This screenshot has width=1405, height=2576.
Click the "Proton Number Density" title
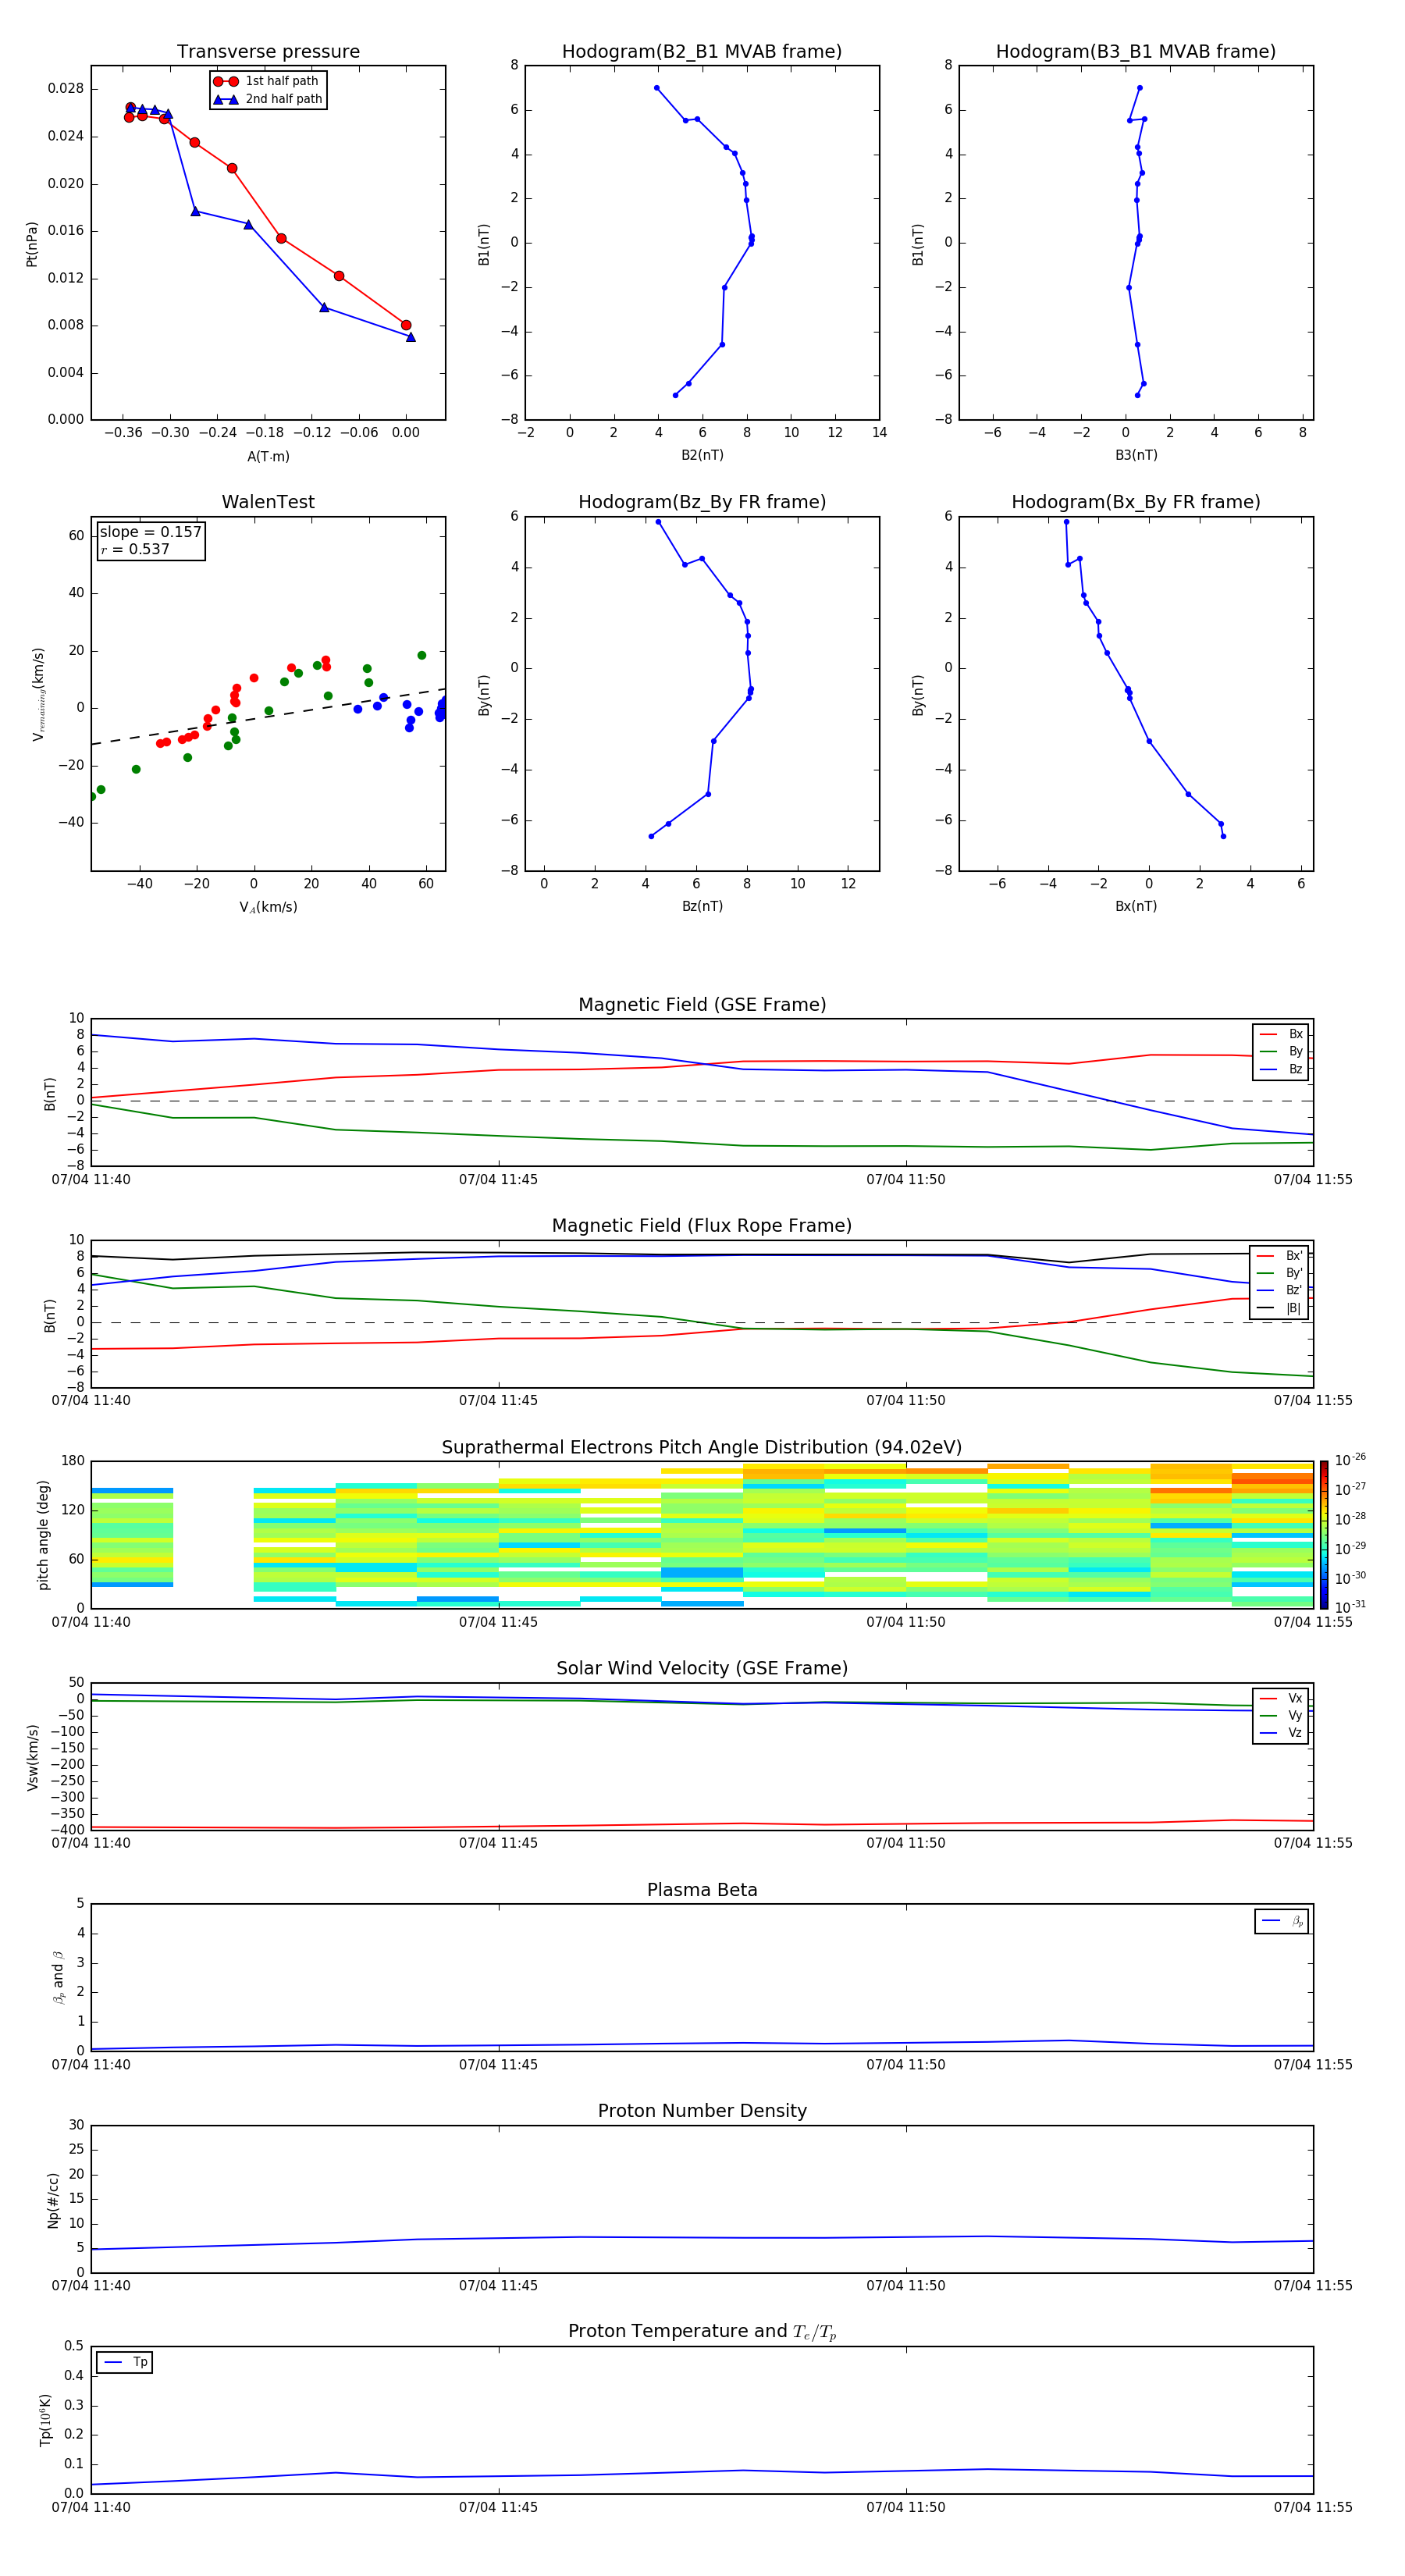coord(702,2111)
